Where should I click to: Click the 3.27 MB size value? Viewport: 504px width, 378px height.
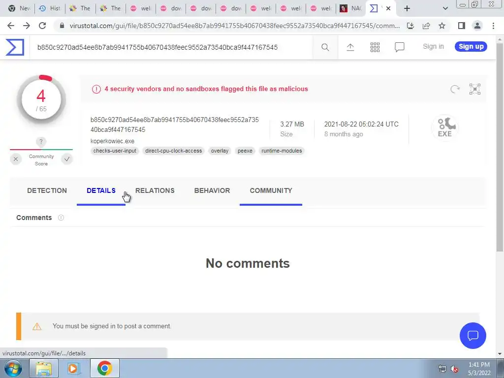(292, 124)
